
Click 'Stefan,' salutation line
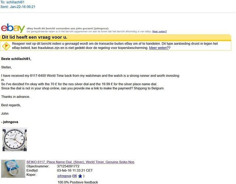(7, 67)
